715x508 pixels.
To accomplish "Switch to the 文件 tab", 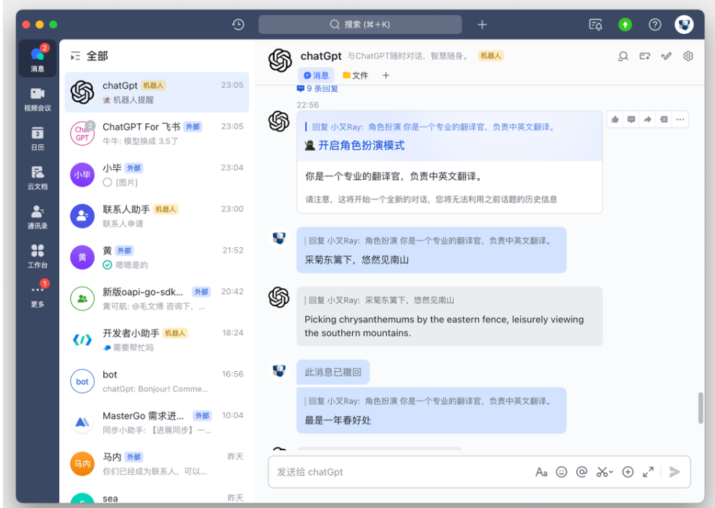I will pos(355,75).
